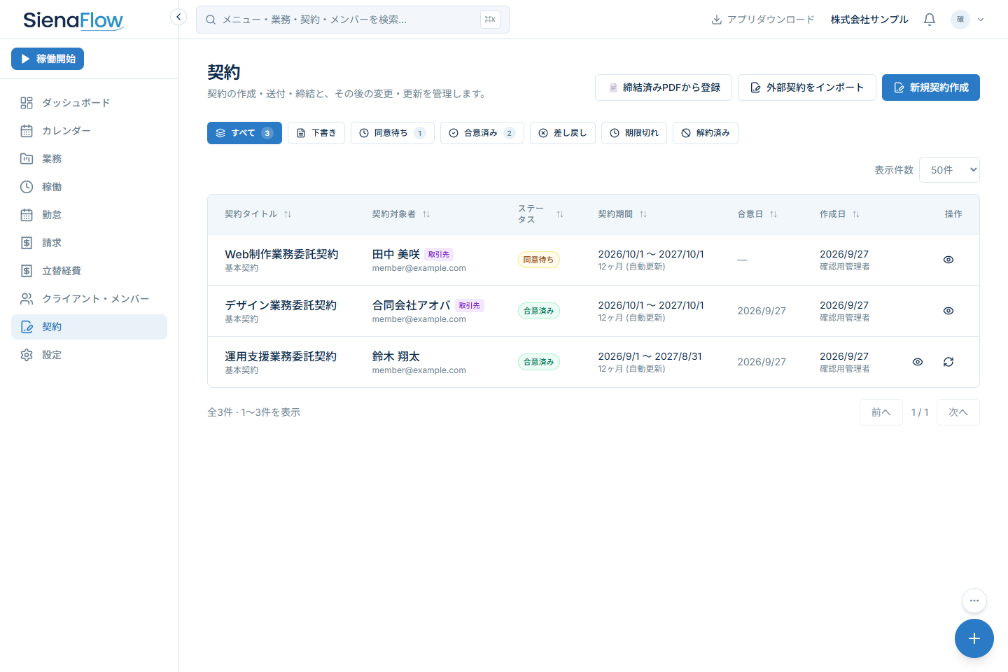Click 2026/9/1 〜 2027/8/31 period
The height and width of the screenshot is (672, 1008).
pyautogui.click(x=650, y=356)
